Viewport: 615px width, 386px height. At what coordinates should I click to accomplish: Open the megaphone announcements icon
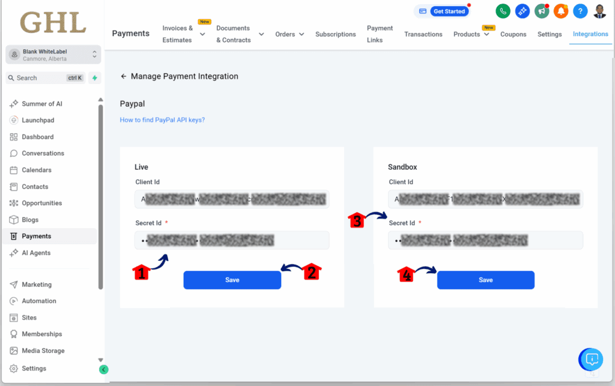542,11
